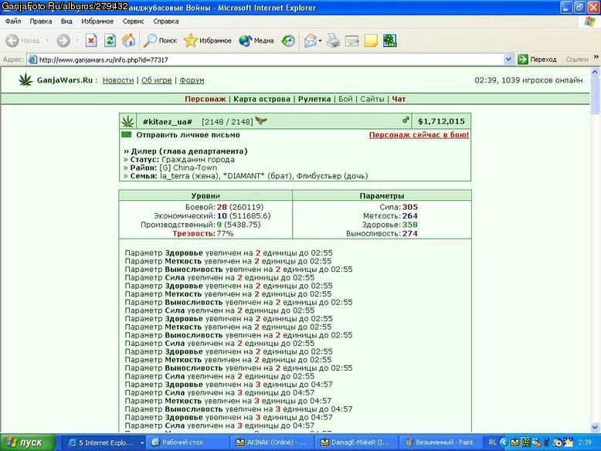Click the History toolbar icon
Viewport: 601px width, 451px height.
(x=288, y=40)
